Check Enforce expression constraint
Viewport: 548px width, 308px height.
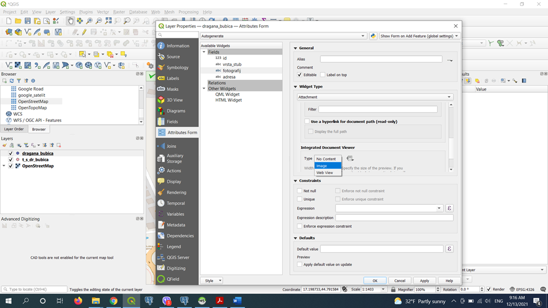[300, 226]
